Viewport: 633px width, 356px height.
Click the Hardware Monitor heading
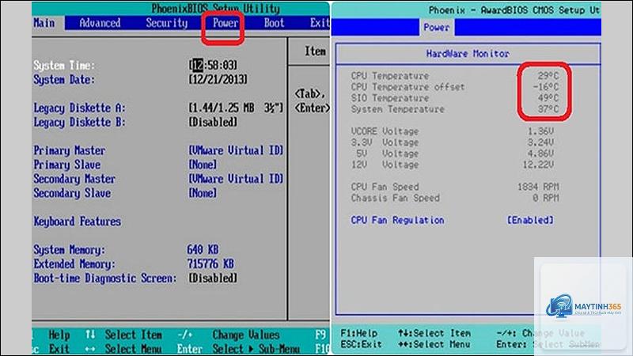tap(468, 54)
